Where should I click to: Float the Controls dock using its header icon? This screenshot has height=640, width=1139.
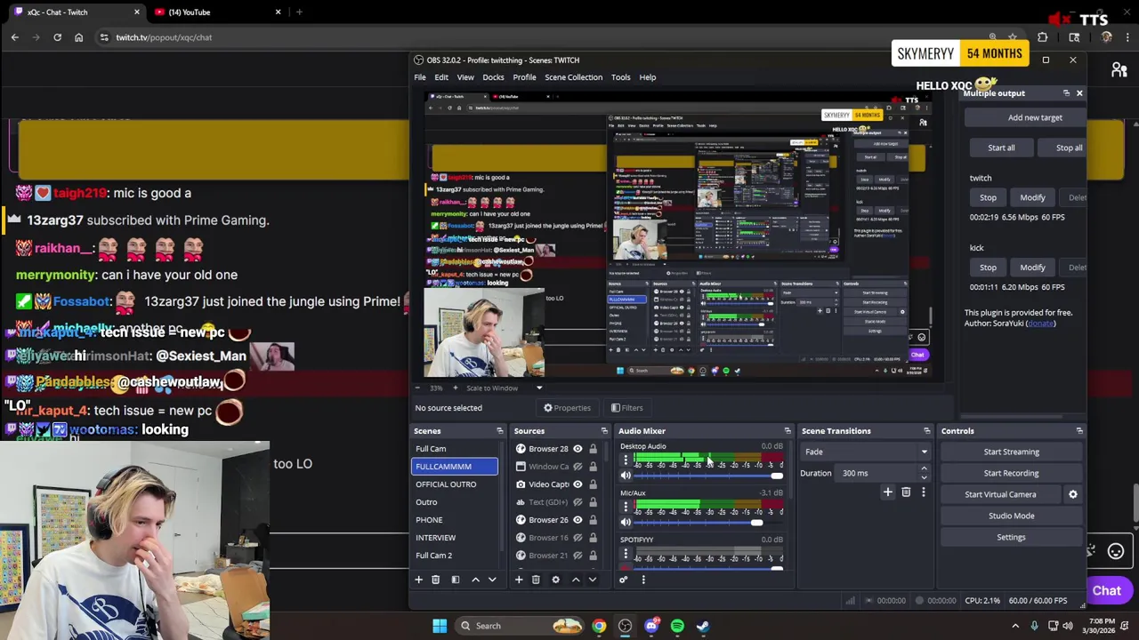(x=1079, y=431)
